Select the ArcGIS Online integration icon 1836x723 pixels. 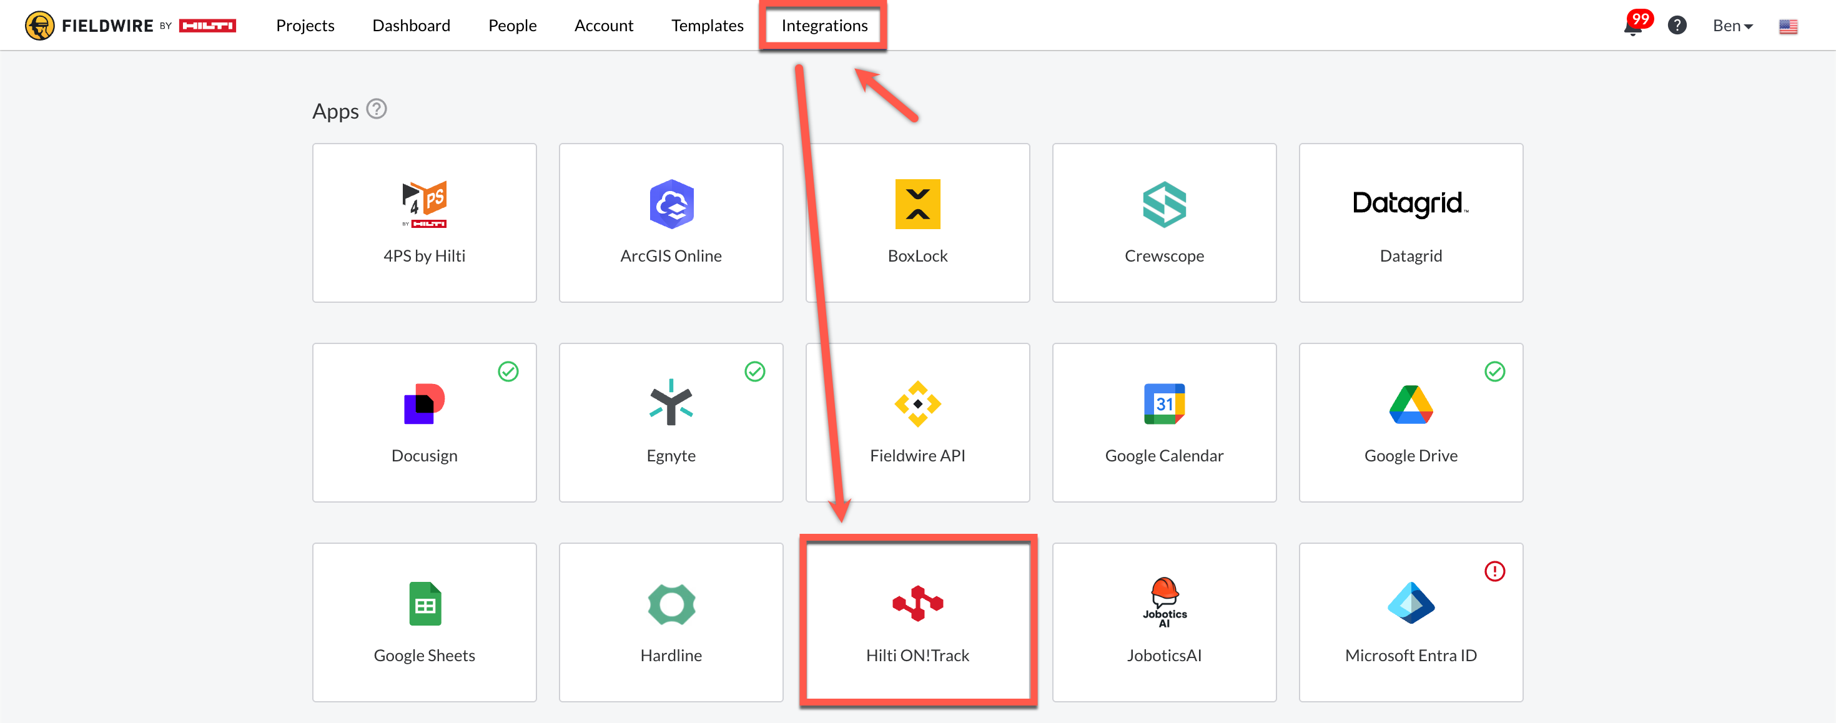[x=671, y=204]
